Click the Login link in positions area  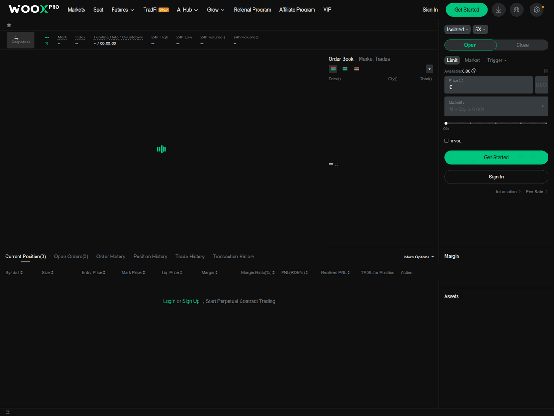coord(169,301)
